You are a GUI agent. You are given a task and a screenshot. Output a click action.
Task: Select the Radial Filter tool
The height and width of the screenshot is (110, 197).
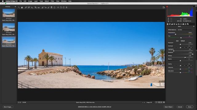click(x=54, y=7)
